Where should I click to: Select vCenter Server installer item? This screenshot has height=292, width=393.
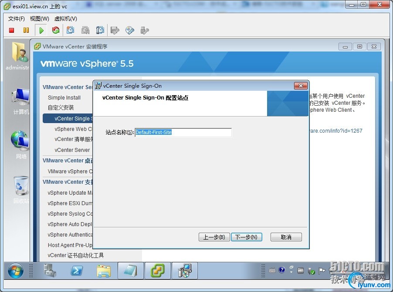point(72,150)
